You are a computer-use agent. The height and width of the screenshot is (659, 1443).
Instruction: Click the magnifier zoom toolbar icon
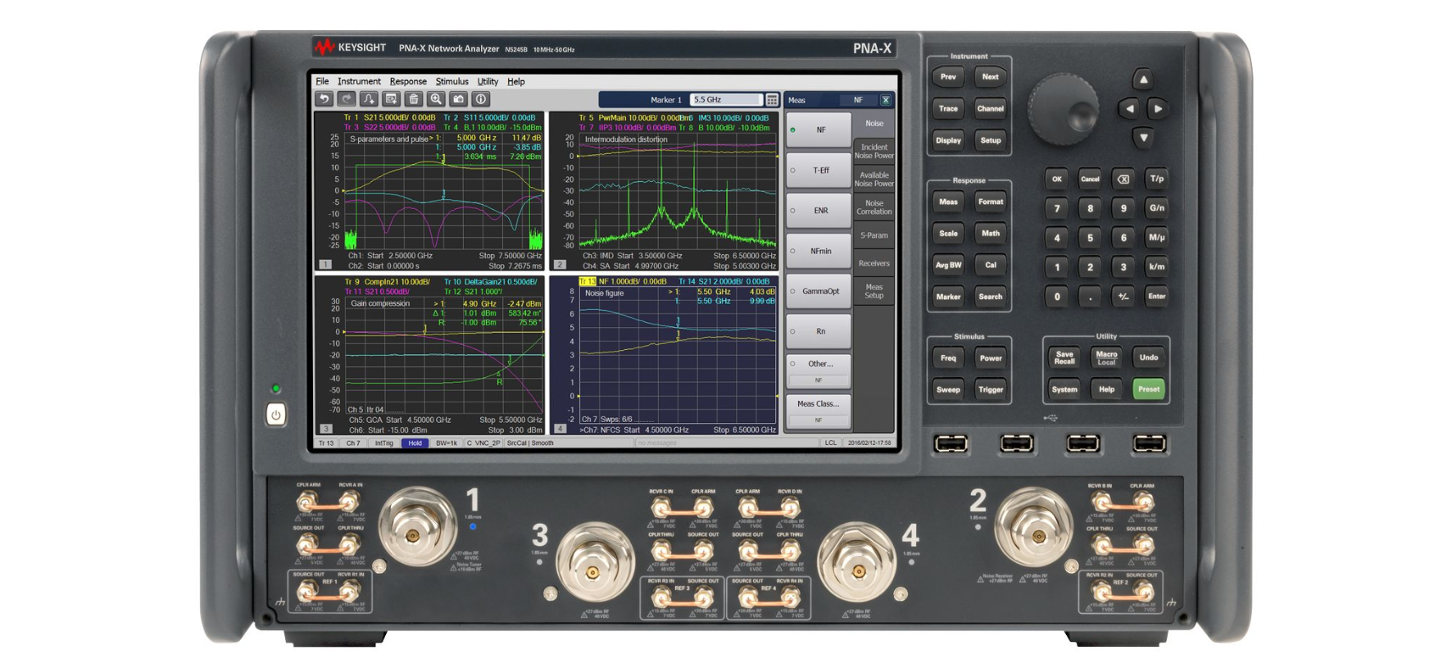tap(436, 99)
